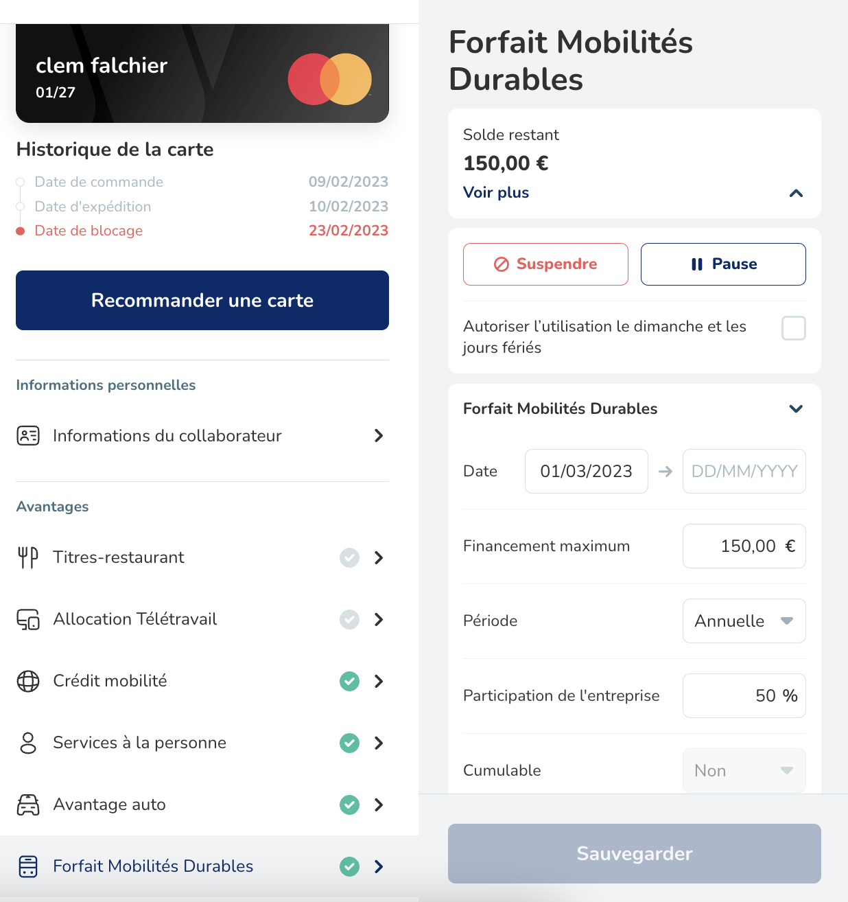
Task: Click the Mastercard logo on the card
Action: pyautogui.click(x=329, y=80)
